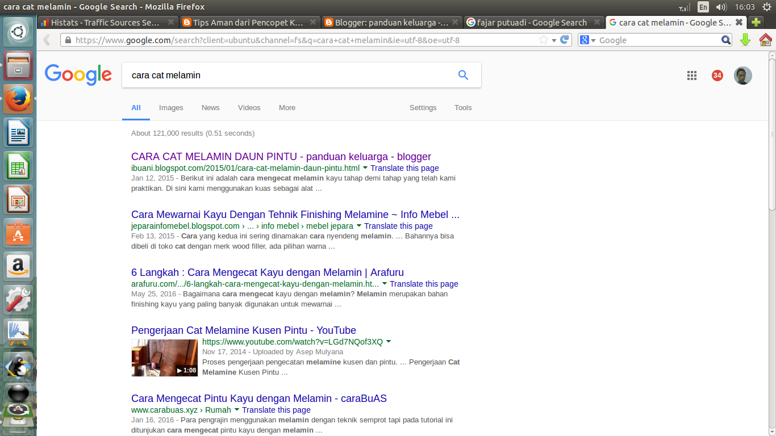The image size is (776, 436).
Task: Open a new tab with plus button
Action: tap(756, 23)
